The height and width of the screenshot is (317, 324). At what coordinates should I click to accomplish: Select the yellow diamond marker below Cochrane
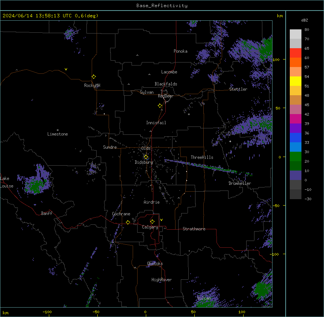pyautogui.click(x=128, y=222)
